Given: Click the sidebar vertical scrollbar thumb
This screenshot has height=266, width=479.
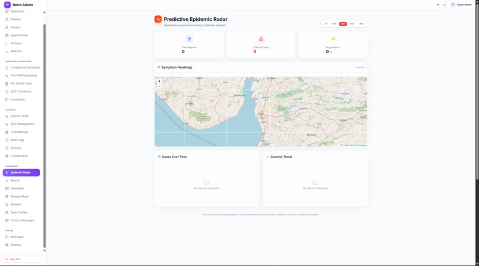Looking at the screenshot, I should pos(45,136).
